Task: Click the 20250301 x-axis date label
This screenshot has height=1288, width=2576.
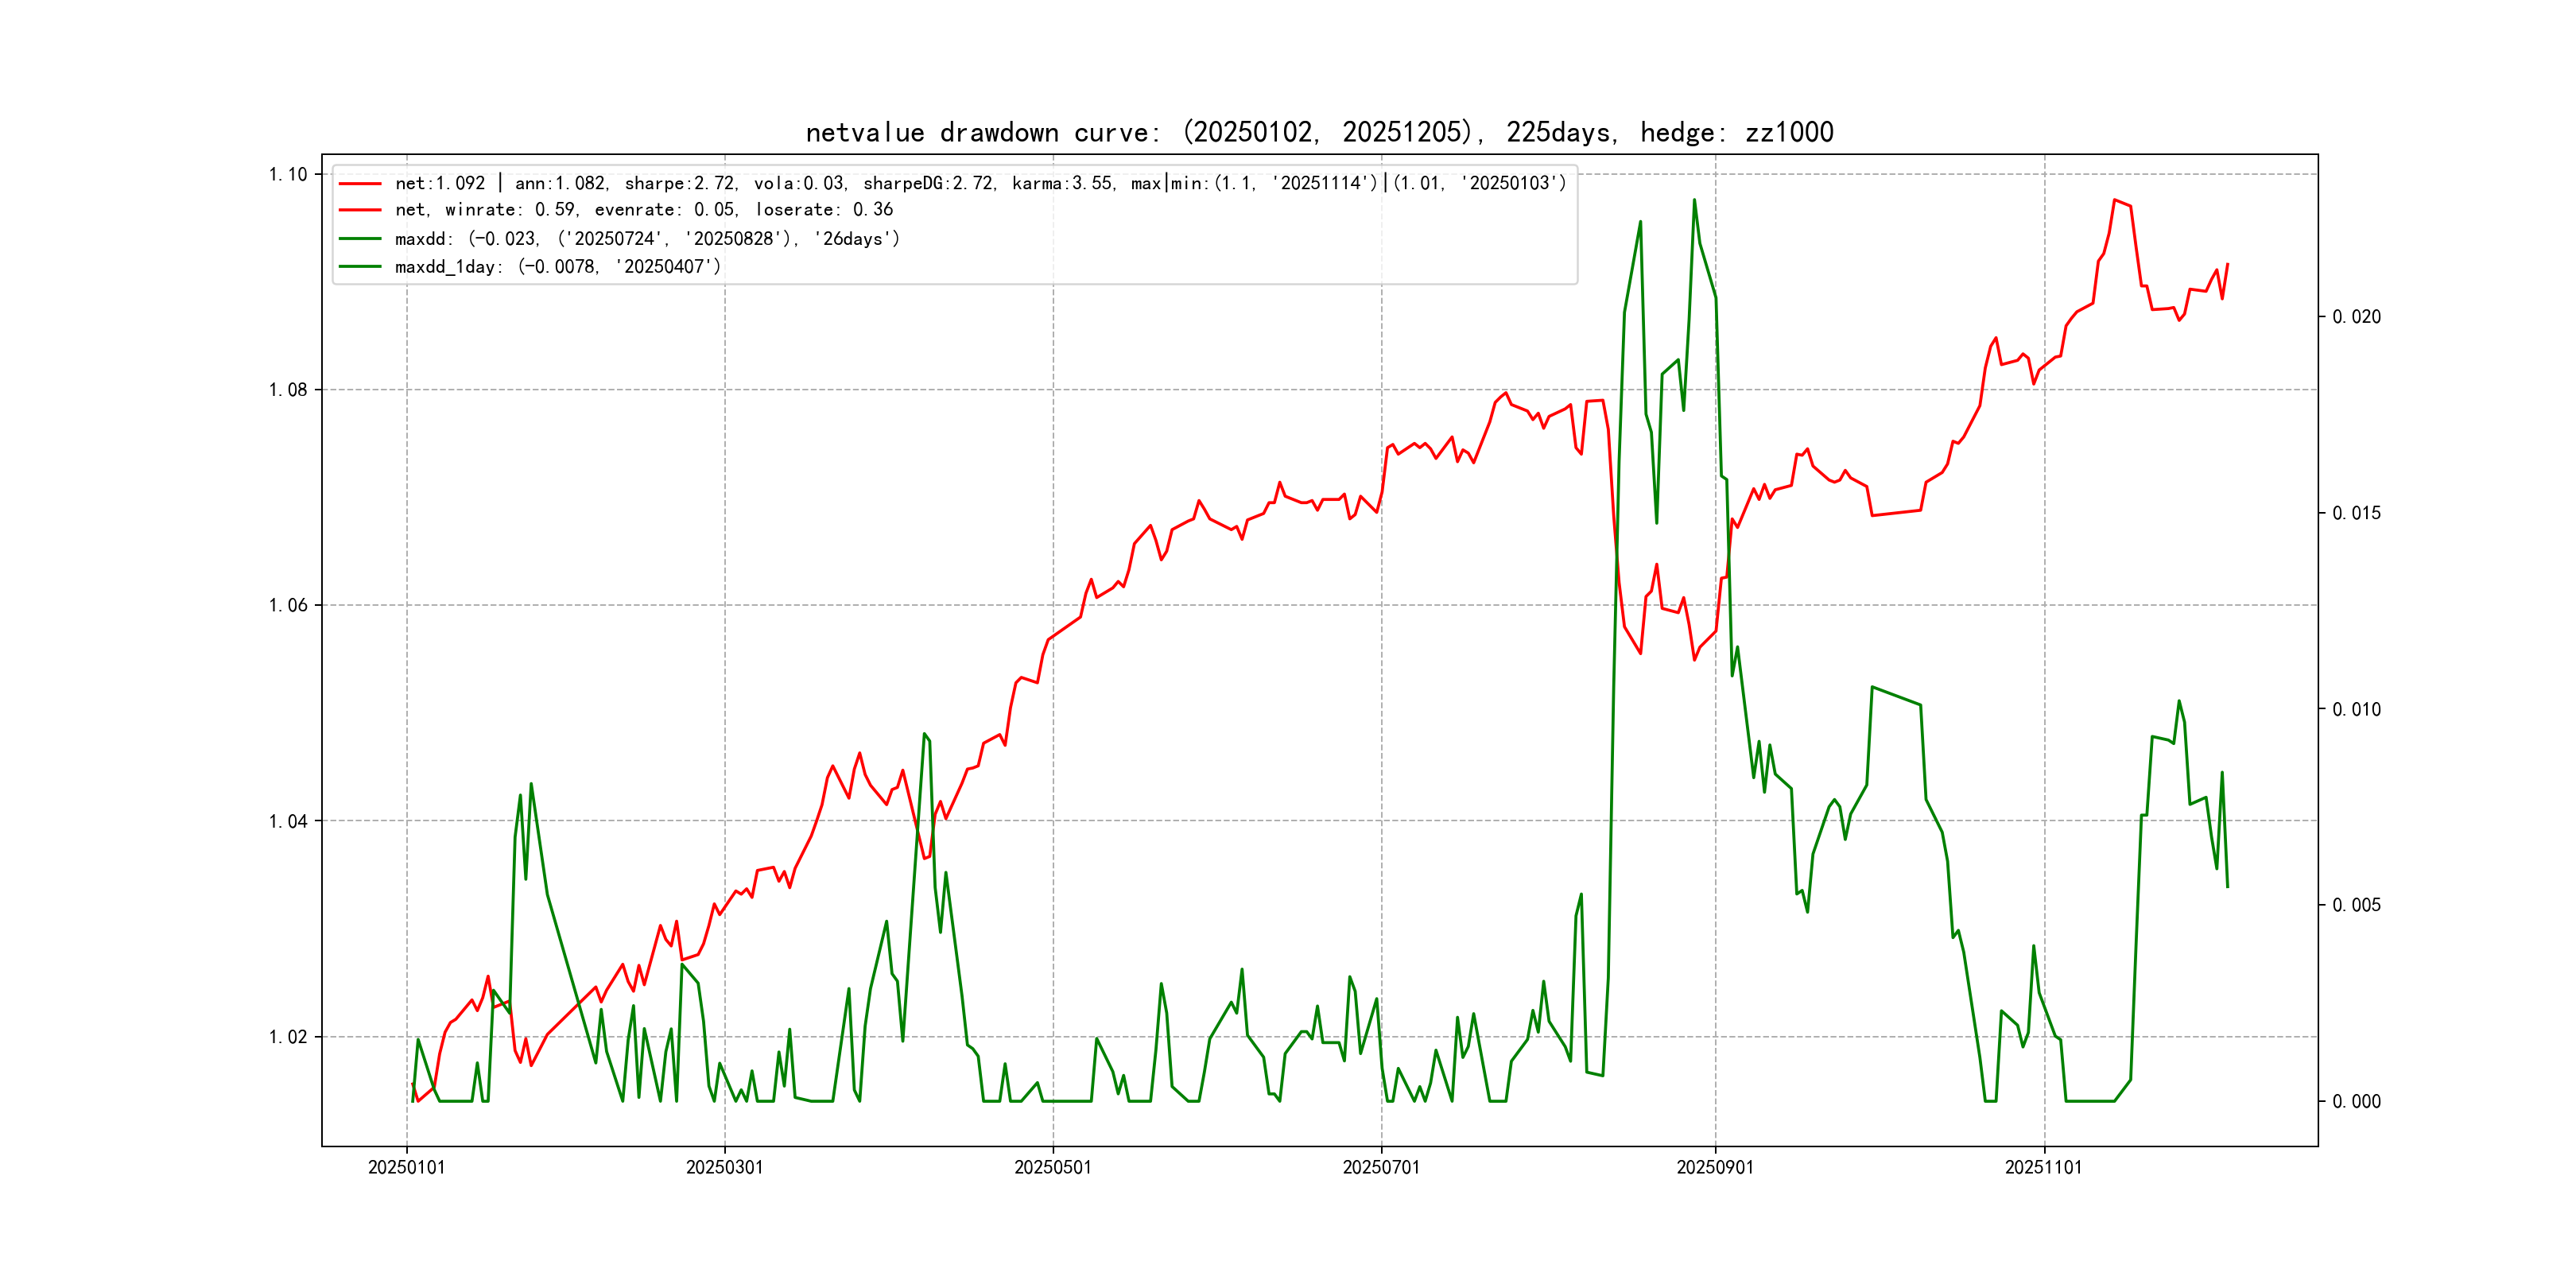Action: pyautogui.click(x=724, y=1167)
